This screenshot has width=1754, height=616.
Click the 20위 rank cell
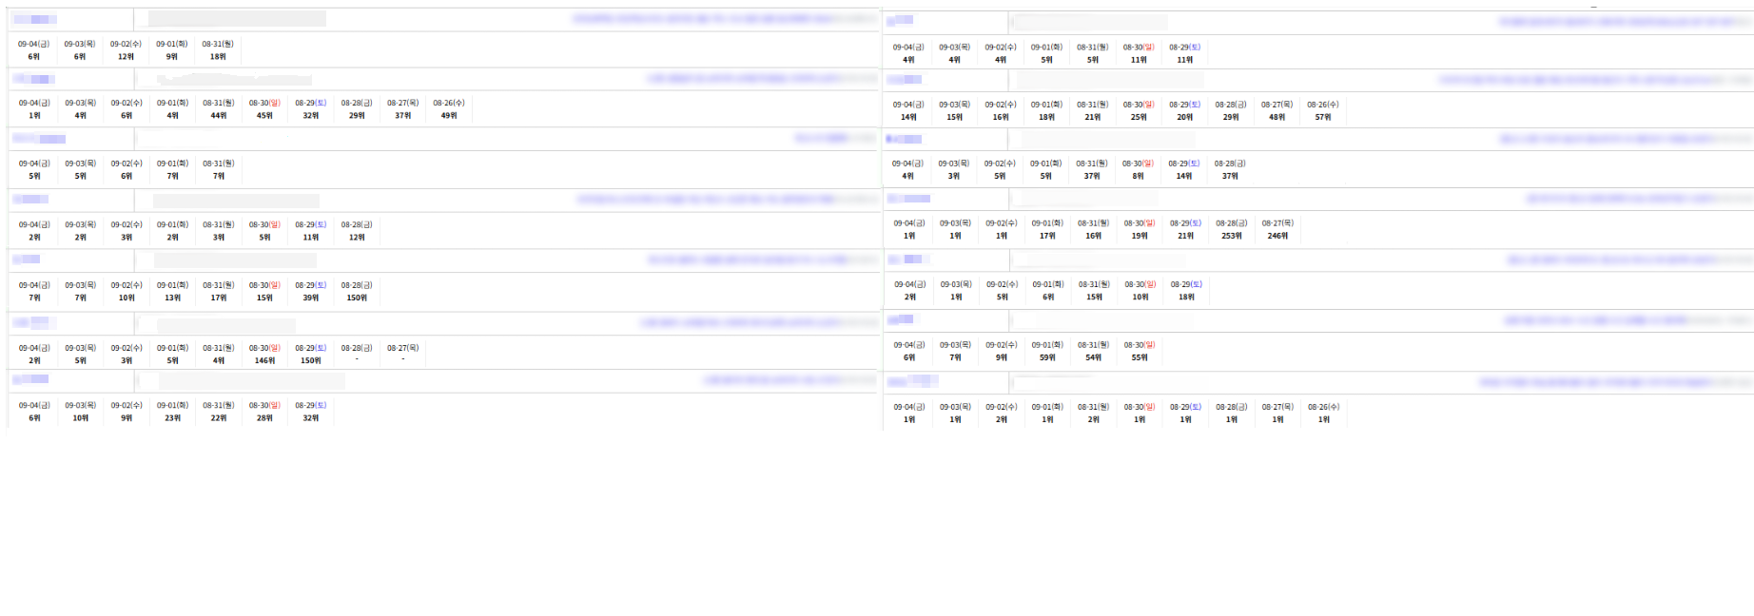click(x=1185, y=118)
